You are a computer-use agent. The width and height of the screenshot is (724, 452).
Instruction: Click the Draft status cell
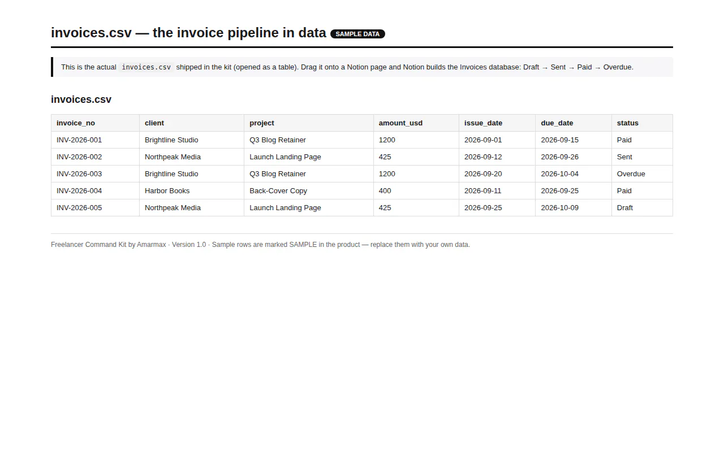coord(642,207)
